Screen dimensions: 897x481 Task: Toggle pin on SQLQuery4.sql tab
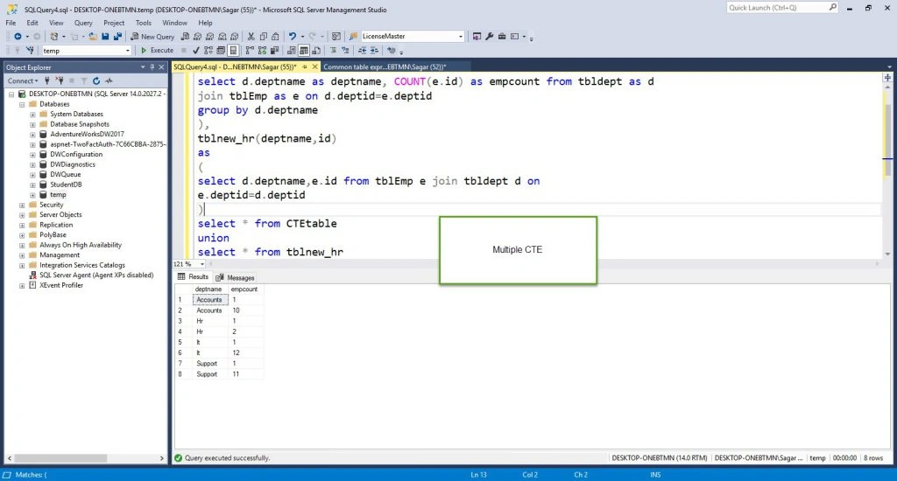[x=305, y=66]
